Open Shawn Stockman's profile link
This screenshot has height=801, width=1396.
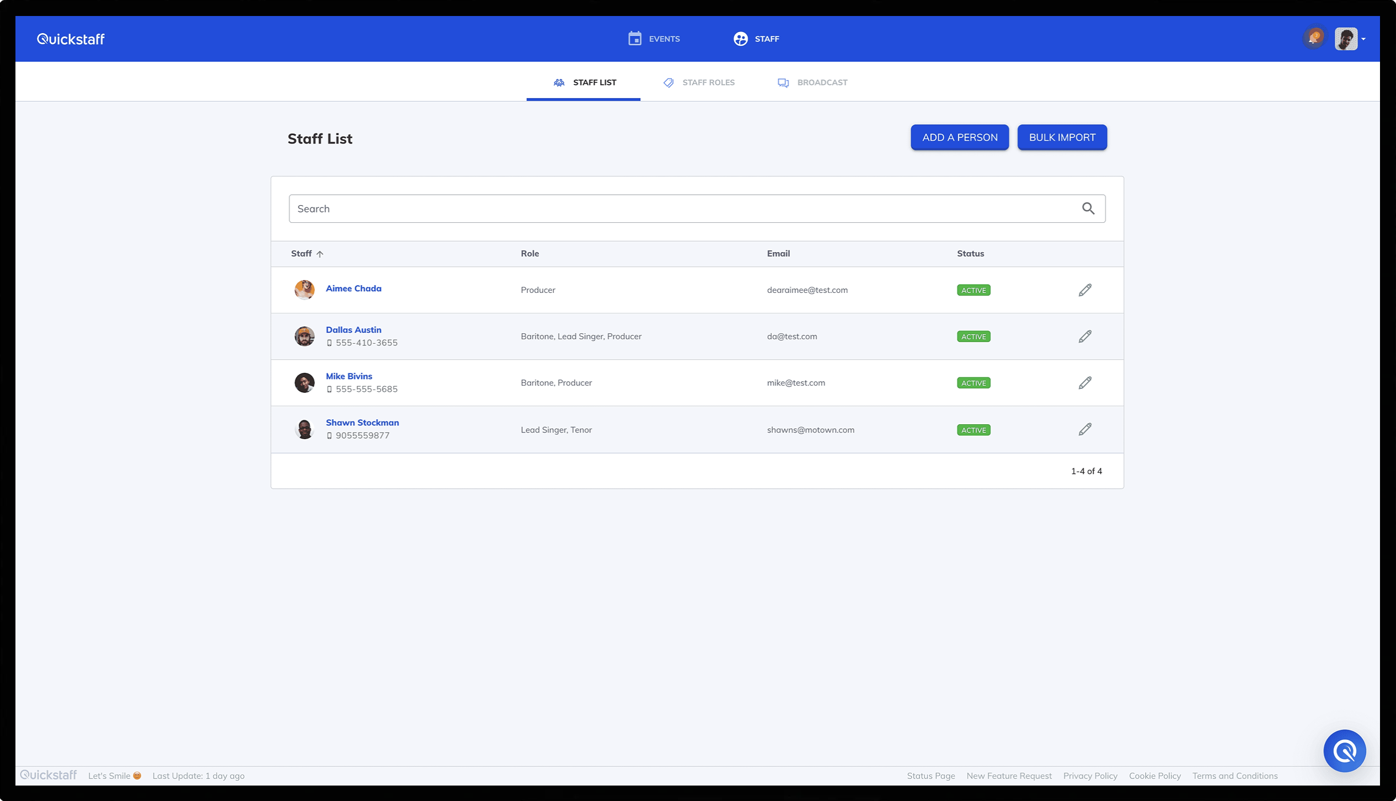pyautogui.click(x=362, y=423)
